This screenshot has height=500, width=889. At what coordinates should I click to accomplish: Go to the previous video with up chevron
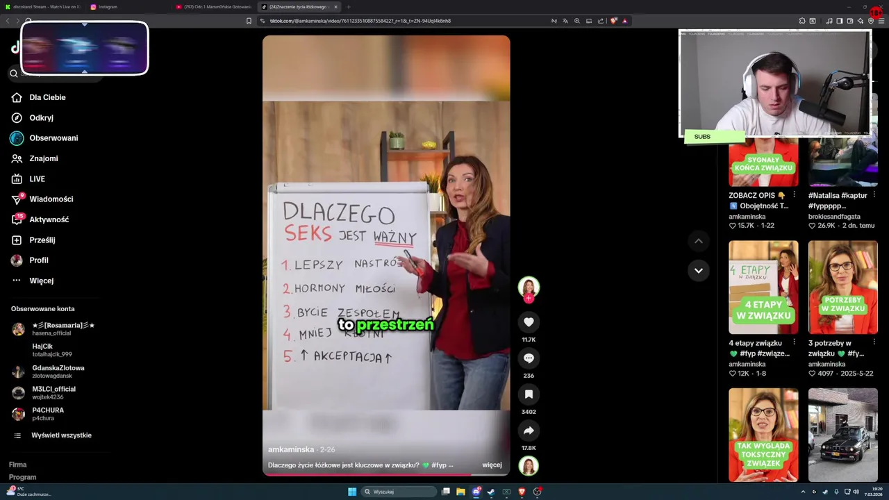pyautogui.click(x=699, y=241)
